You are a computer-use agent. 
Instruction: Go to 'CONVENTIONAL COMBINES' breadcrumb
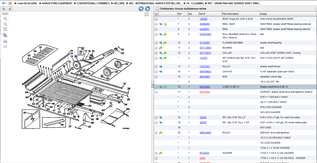(93, 3)
